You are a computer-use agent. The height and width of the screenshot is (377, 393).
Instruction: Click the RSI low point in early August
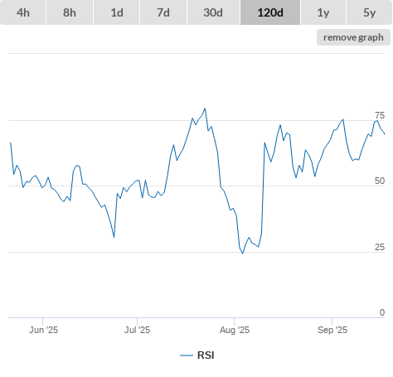(243, 254)
